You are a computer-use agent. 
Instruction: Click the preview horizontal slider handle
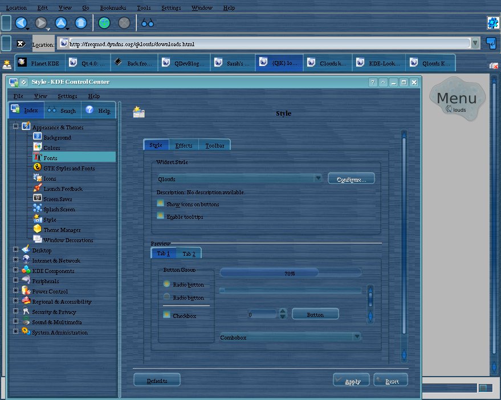point(222,290)
